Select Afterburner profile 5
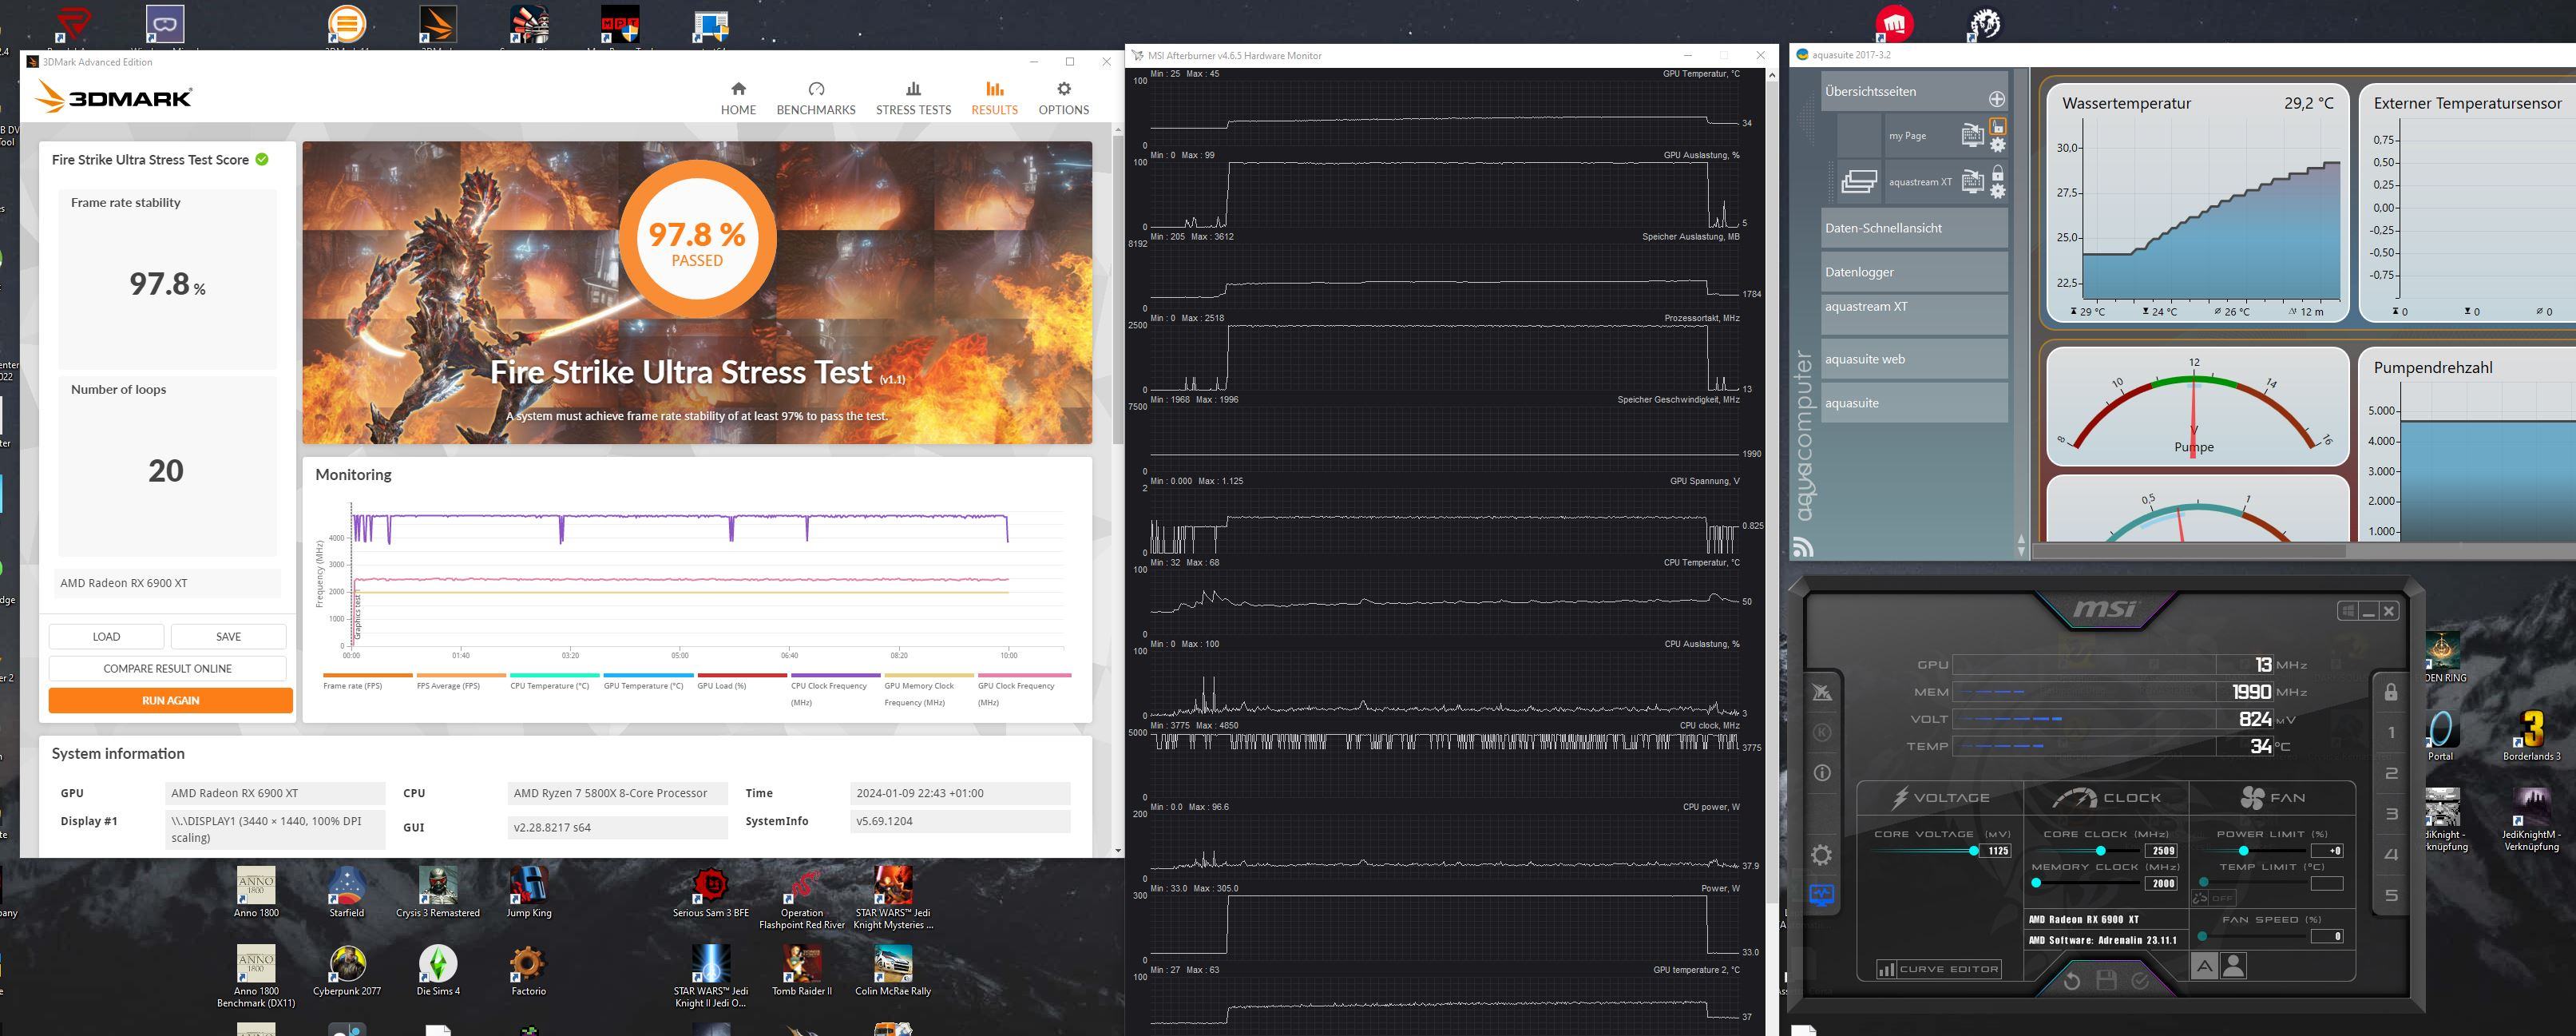Image resolution: width=2576 pixels, height=1036 pixels. (2391, 895)
